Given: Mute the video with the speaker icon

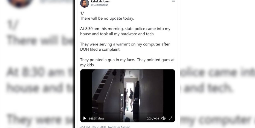Looking at the screenshot, I should click(x=163, y=118).
